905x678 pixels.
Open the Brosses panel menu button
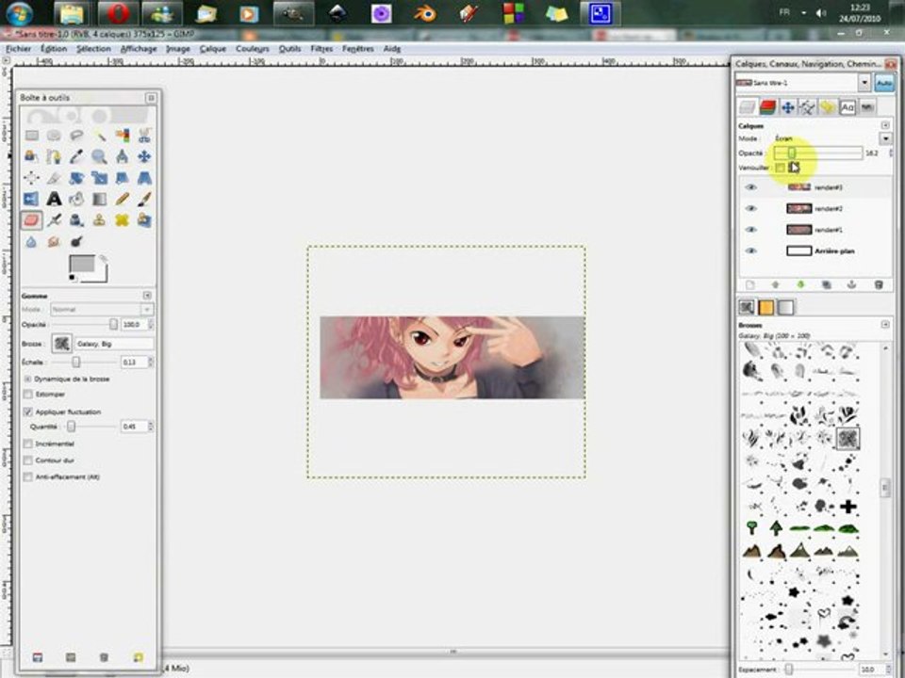pyautogui.click(x=885, y=325)
